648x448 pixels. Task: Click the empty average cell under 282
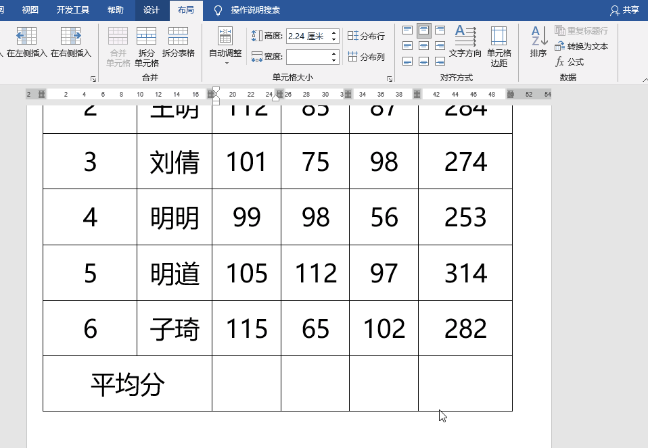tap(465, 384)
